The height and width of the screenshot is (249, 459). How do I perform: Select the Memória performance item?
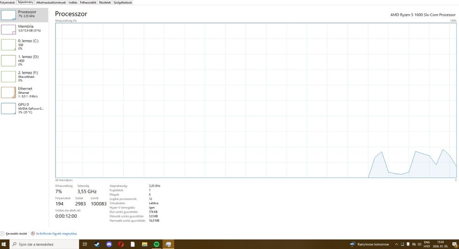click(24, 29)
